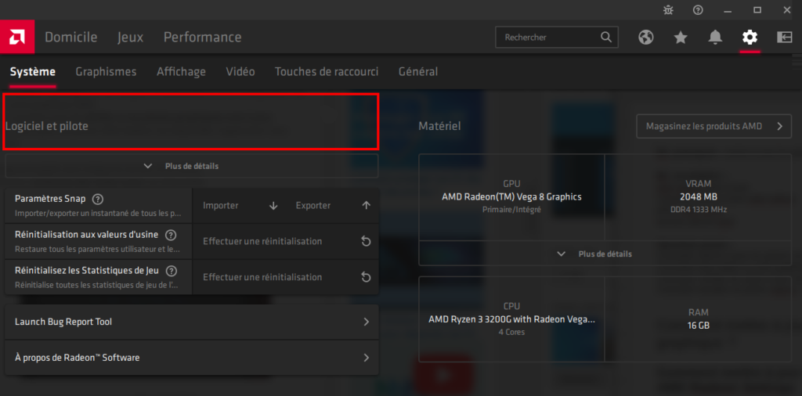Click the DDR4 1333 MHz text
The width and height of the screenshot is (802, 396).
point(698,210)
